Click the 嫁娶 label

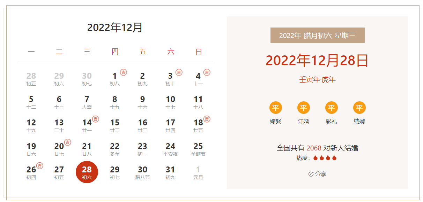point(276,122)
